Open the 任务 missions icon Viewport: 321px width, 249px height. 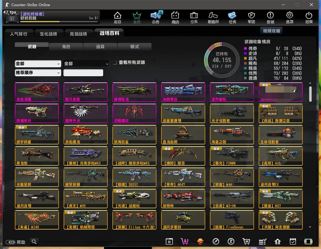coord(232,17)
